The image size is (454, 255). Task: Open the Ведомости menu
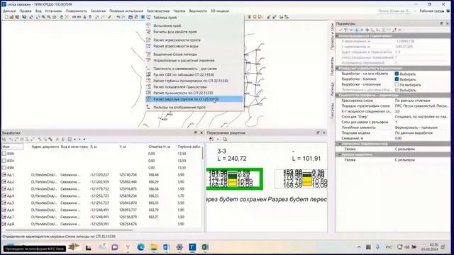click(x=198, y=11)
